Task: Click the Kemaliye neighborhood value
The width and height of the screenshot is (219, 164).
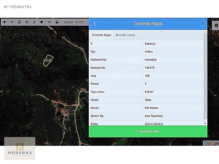Action: pos(151,60)
